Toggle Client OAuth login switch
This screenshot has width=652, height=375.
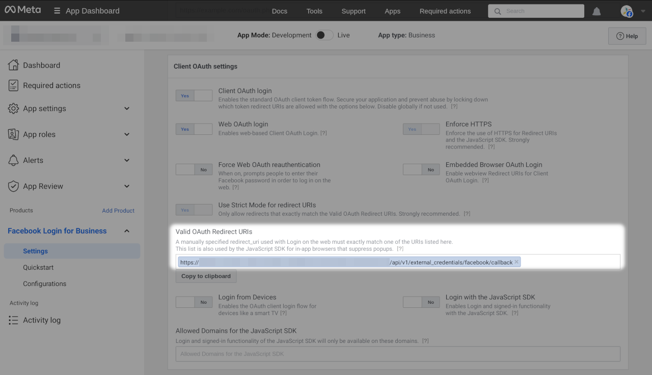pyautogui.click(x=194, y=96)
